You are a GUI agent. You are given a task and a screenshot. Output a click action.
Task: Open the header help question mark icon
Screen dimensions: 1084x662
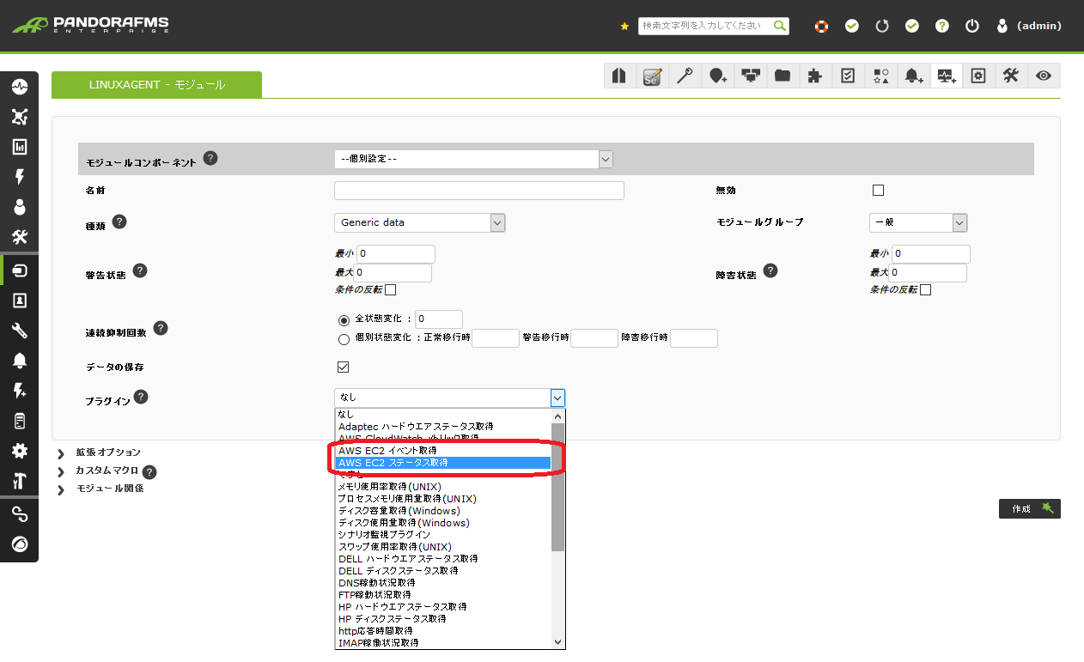[x=942, y=26]
